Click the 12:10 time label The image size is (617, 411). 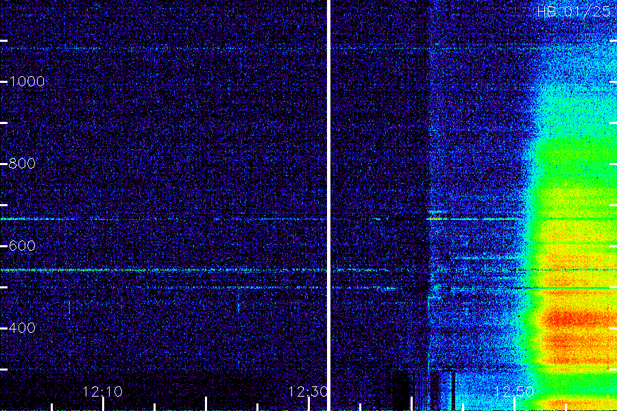(103, 391)
